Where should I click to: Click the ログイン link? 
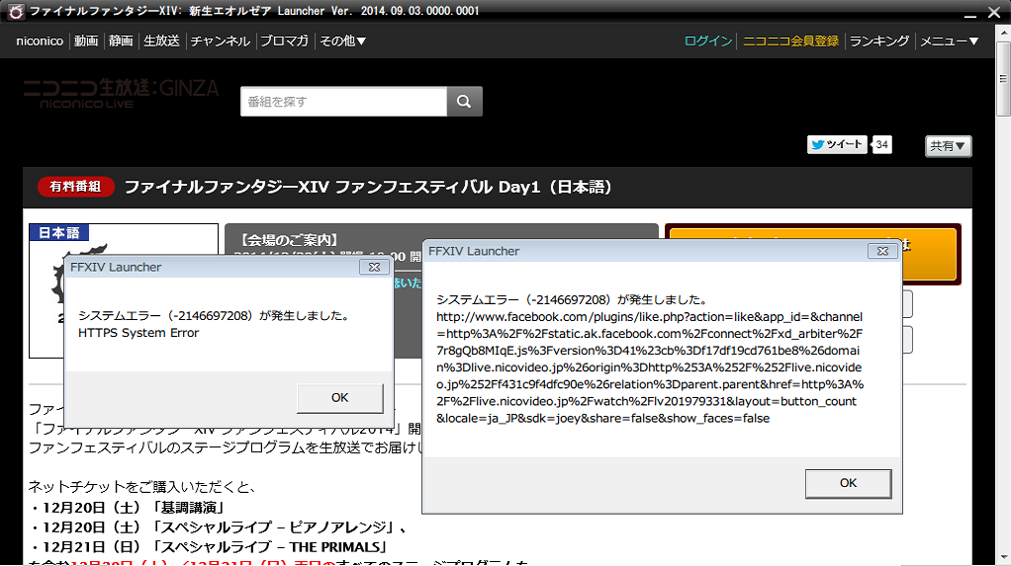(708, 40)
